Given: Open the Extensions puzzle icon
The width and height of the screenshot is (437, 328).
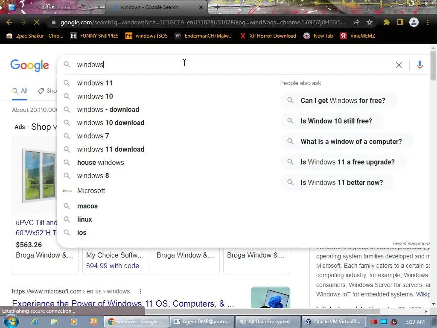Looking at the screenshot, I should [x=387, y=22].
